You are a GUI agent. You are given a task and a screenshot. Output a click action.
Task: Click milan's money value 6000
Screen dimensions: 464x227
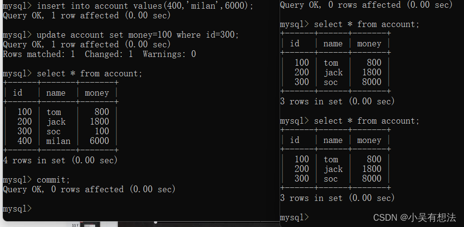pyautogui.click(x=99, y=141)
